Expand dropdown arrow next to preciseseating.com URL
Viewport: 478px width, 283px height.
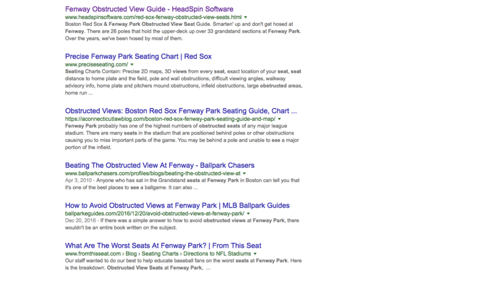[132, 65]
